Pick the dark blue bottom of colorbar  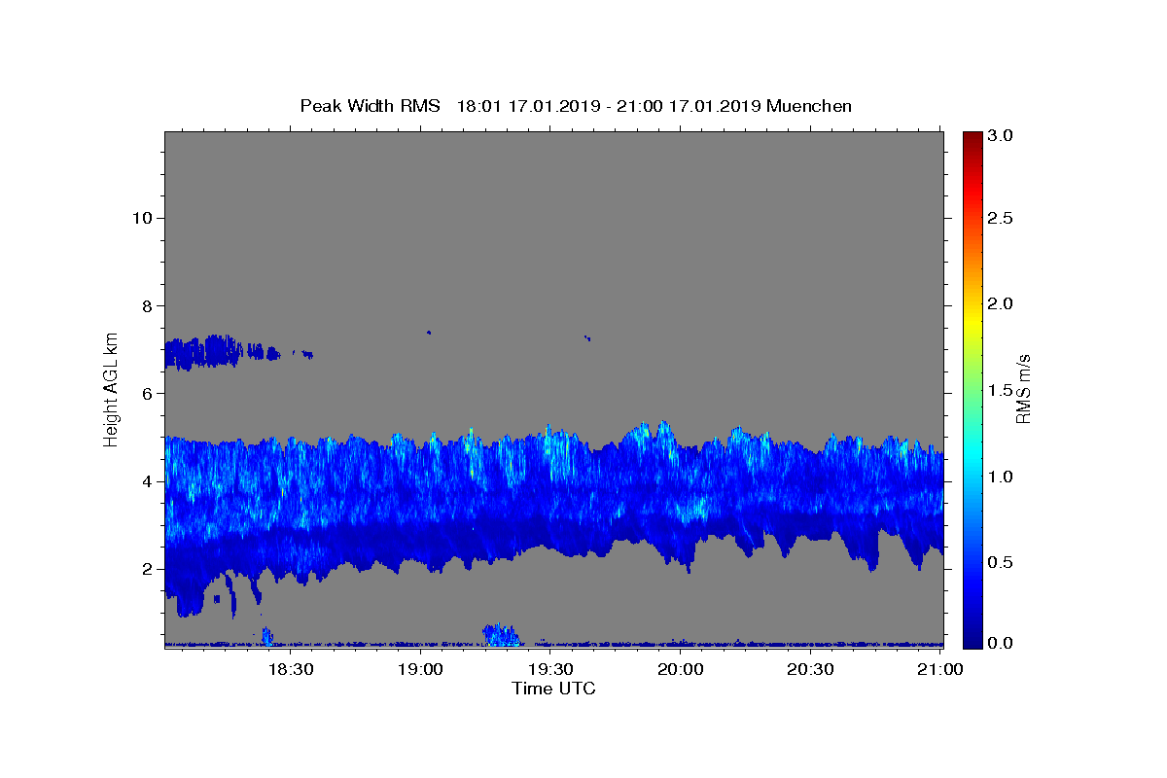[972, 637]
